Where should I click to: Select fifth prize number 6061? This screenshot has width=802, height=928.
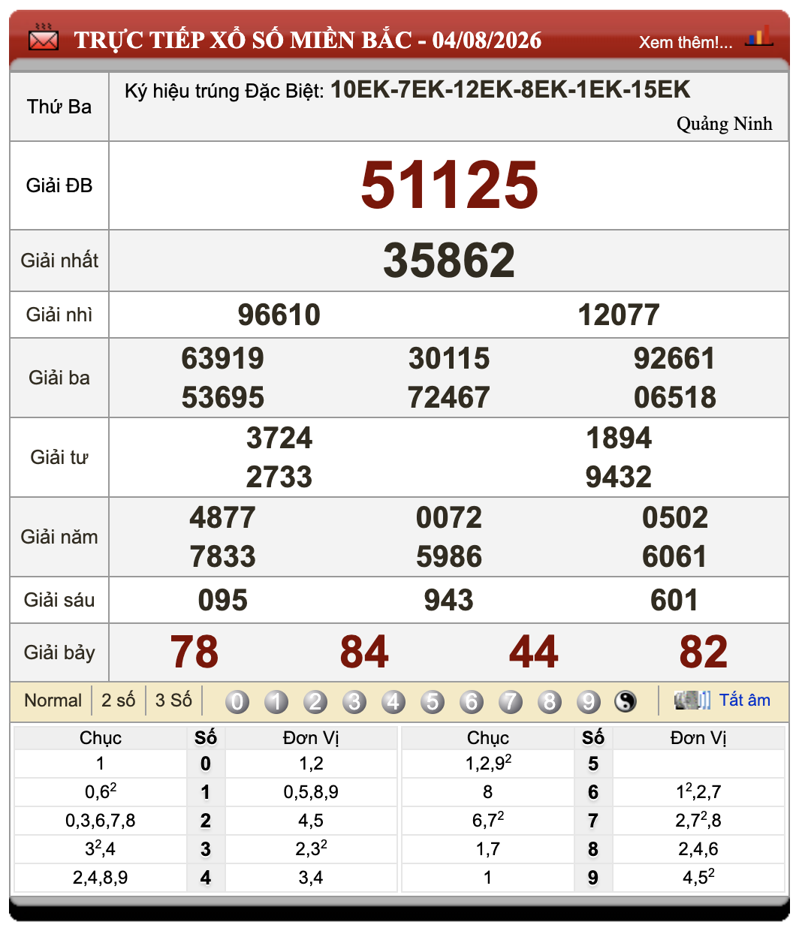(674, 556)
